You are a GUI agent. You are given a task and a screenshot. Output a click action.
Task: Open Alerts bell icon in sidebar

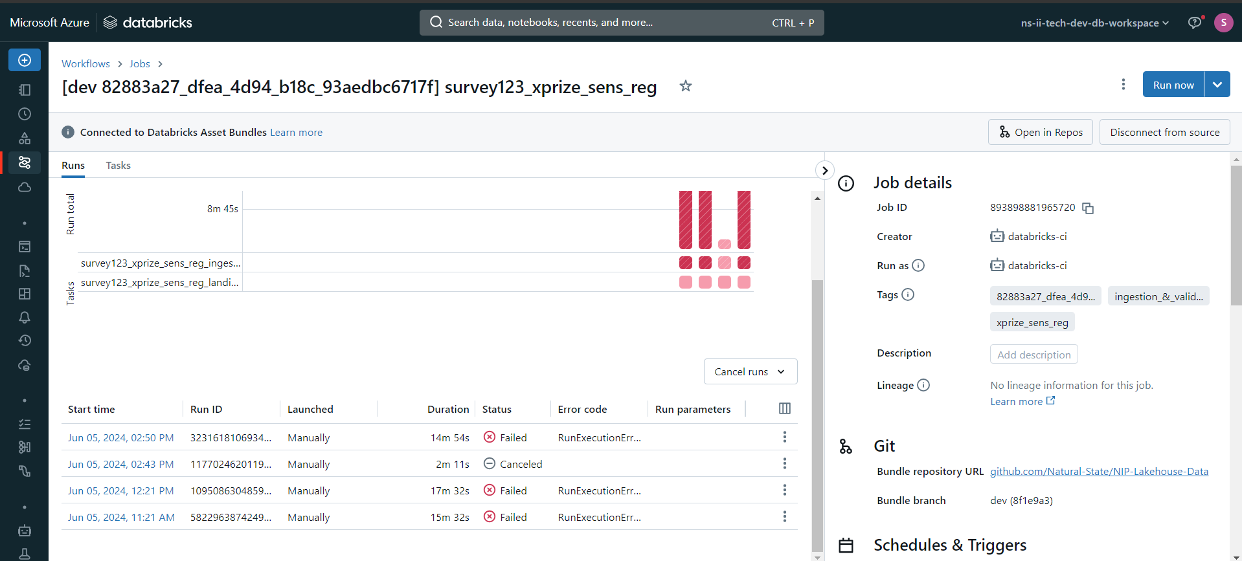(25, 317)
